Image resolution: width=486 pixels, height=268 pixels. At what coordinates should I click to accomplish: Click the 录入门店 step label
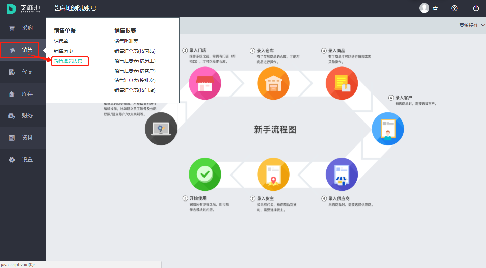pos(198,51)
